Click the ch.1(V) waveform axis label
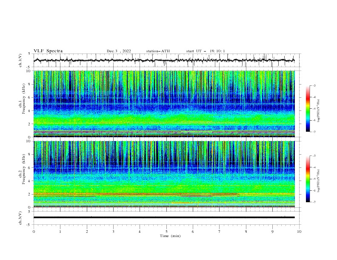The width and height of the screenshot is (337, 260). 20,60
